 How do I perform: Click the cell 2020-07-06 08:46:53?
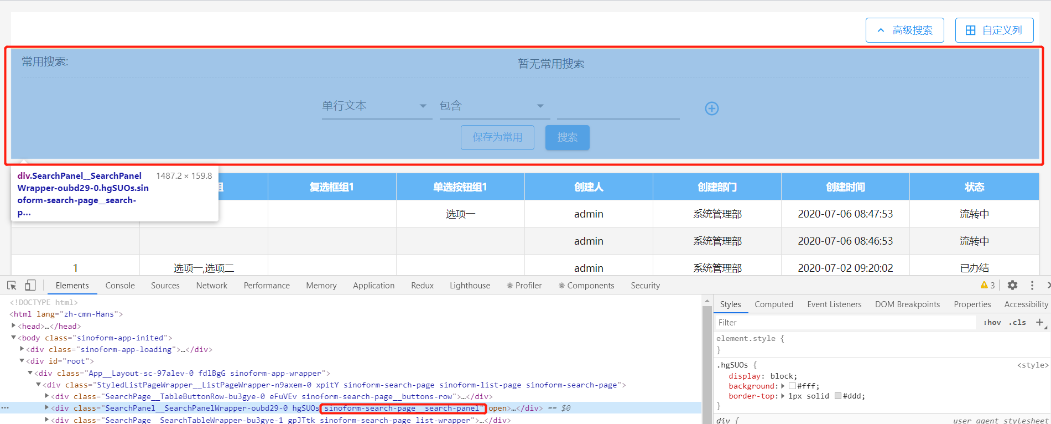(x=845, y=241)
